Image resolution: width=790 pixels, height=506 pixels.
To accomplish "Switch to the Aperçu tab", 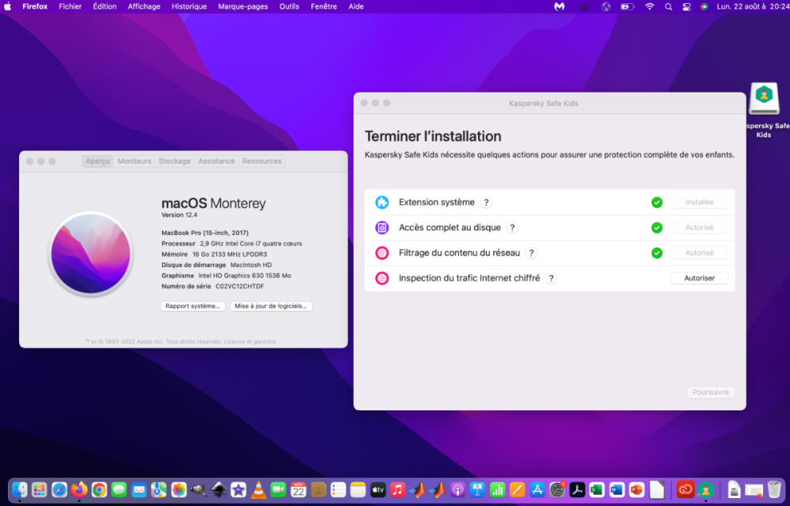I will pos(97,161).
